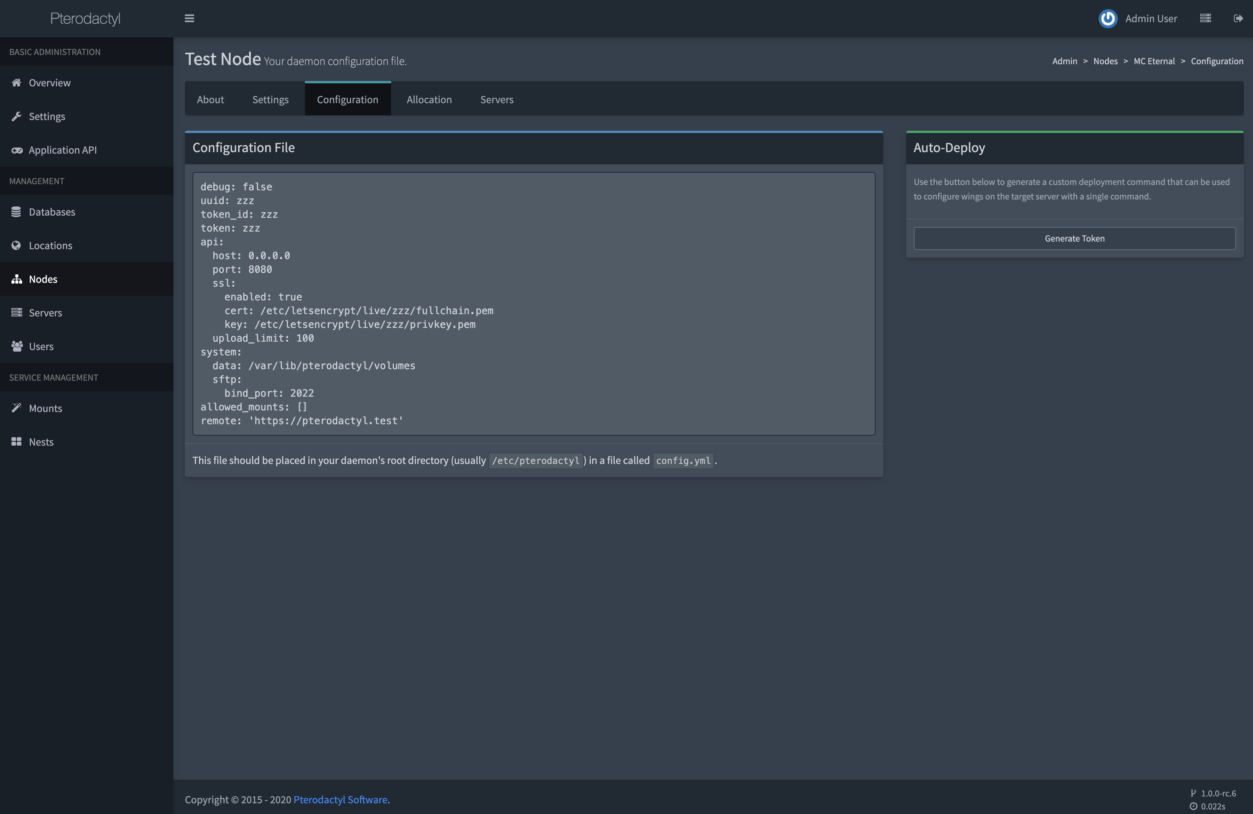1253x814 pixels.
Task: Click the Databases sidebar icon
Action: (16, 211)
